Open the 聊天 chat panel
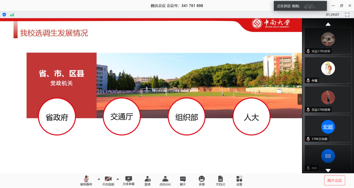354x188 pixels. coord(183,180)
